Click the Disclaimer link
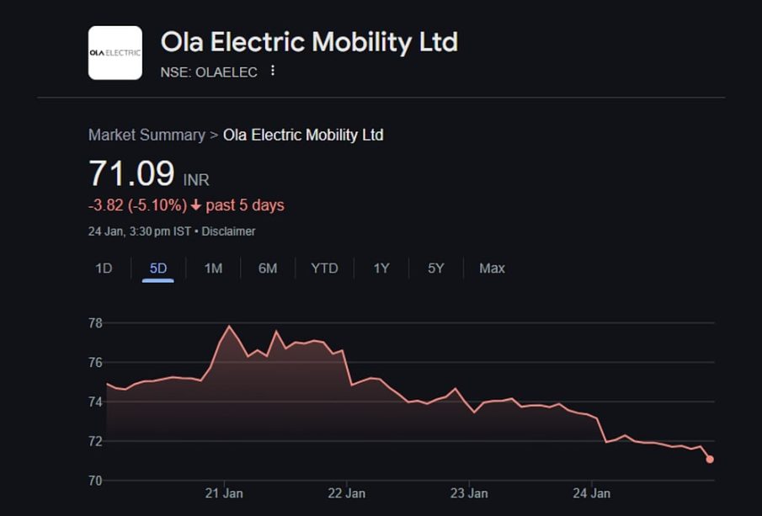 coord(228,231)
